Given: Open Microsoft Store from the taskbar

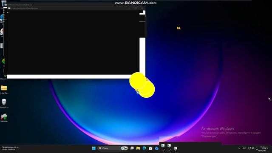Looking at the screenshot, I should tap(150, 148).
